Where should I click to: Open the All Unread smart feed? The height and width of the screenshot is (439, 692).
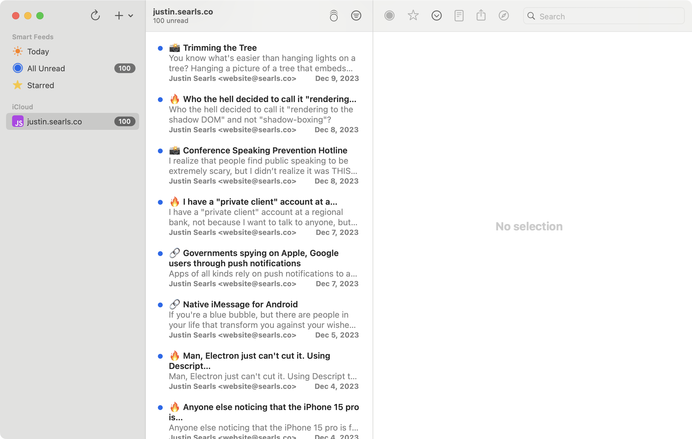(x=46, y=68)
